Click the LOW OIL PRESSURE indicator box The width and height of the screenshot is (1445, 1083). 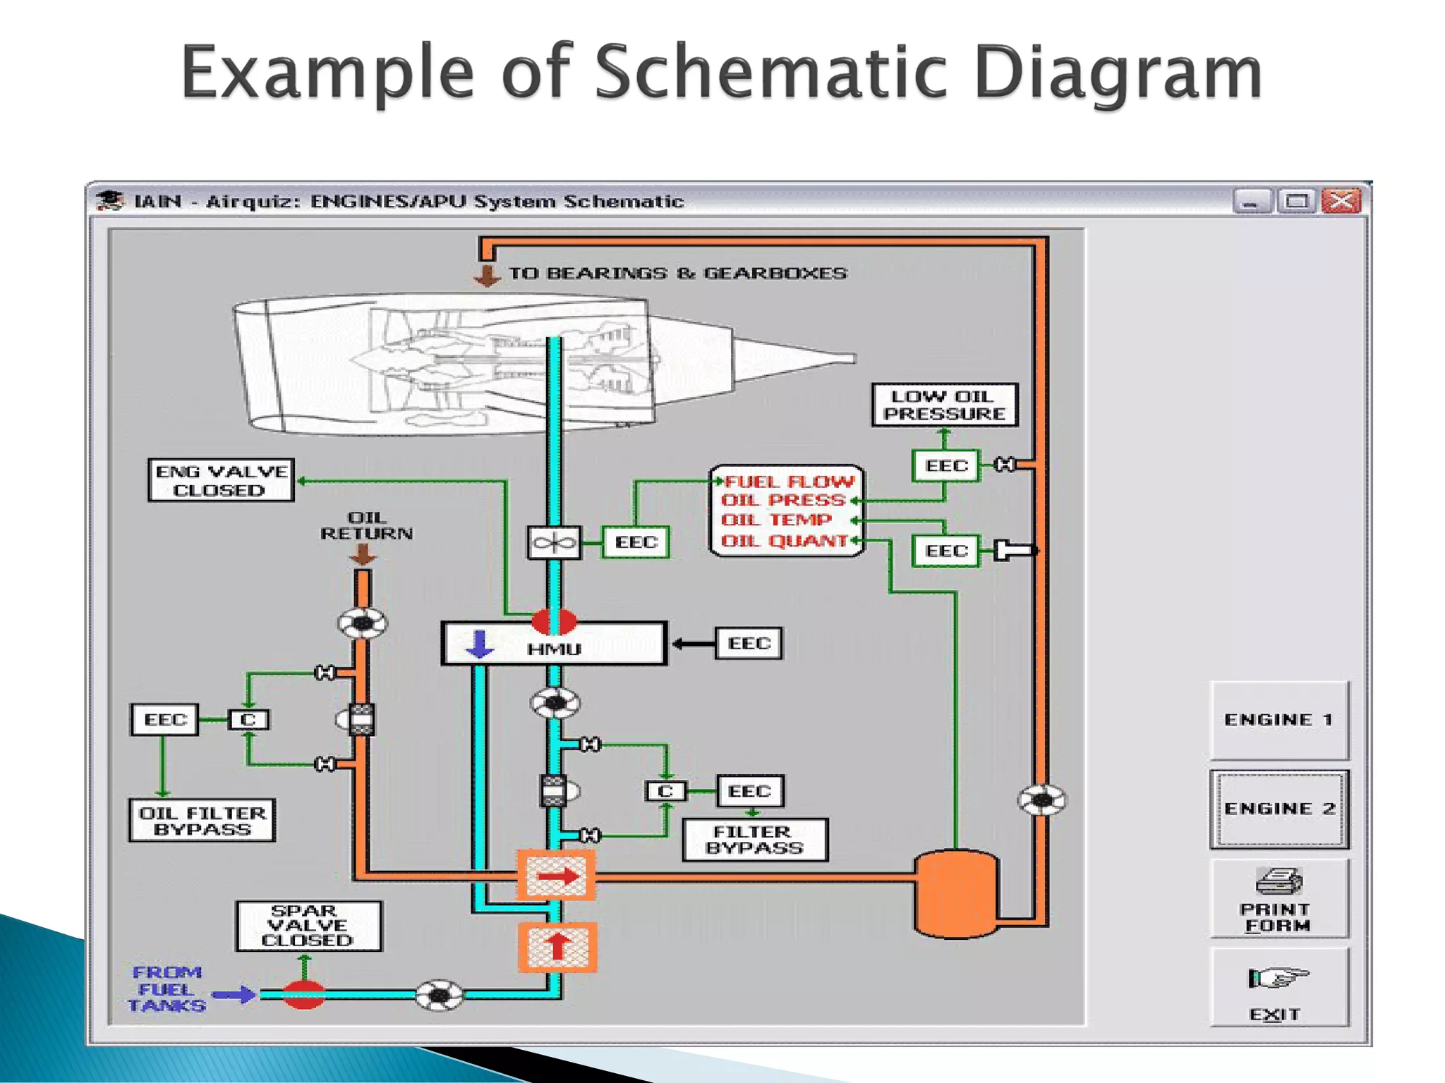[x=944, y=405]
